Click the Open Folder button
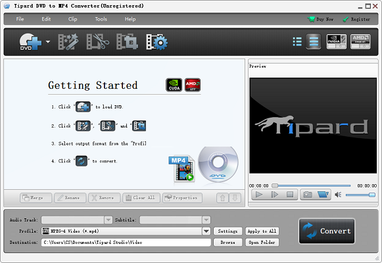The width and height of the screenshot is (382, 263). click(x=262, y=243)
